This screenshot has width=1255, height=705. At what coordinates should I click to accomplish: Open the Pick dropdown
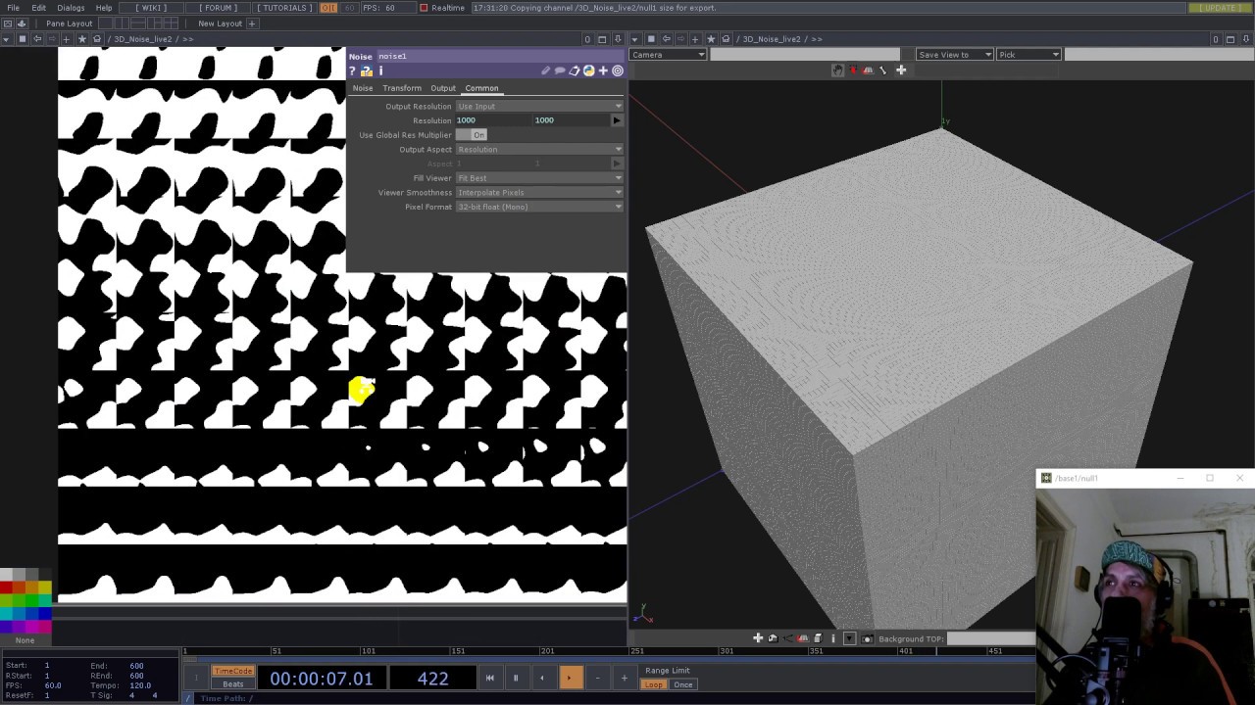[x=1029, y=55]
